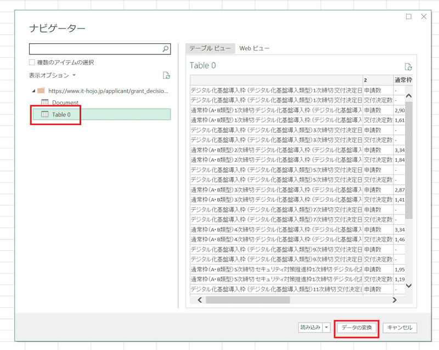Switch to the Web ビュー tab

tap(254, 48)
